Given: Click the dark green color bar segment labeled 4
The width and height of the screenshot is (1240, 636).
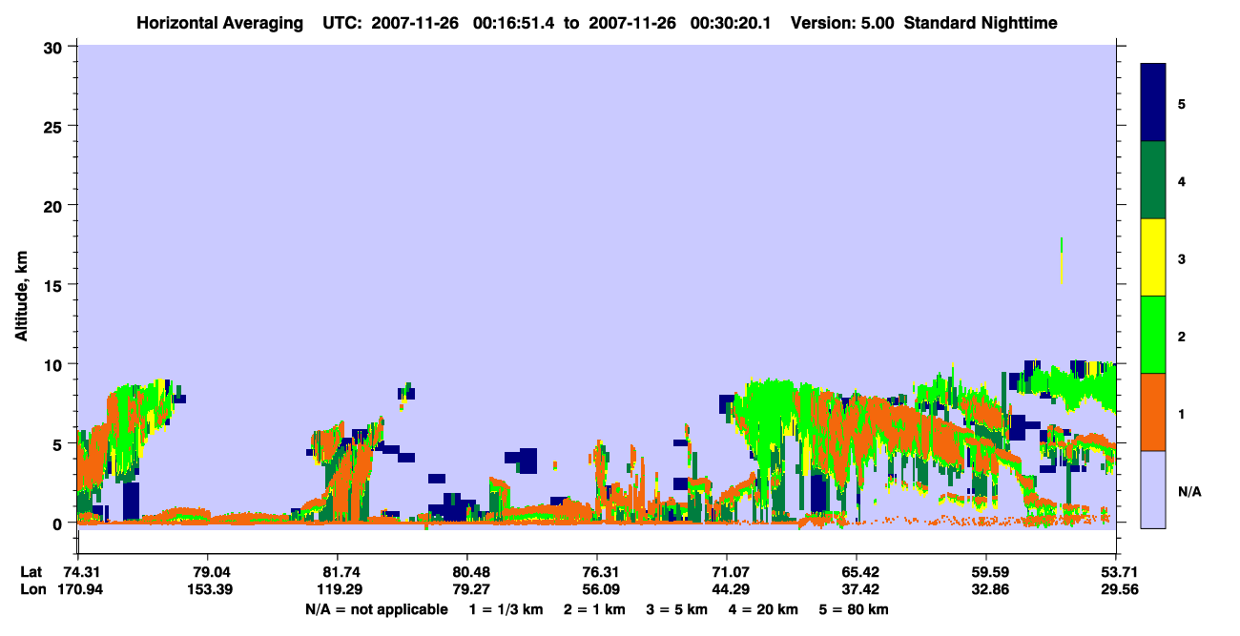Looking at the screenshot, I should tap(1153, 180).
